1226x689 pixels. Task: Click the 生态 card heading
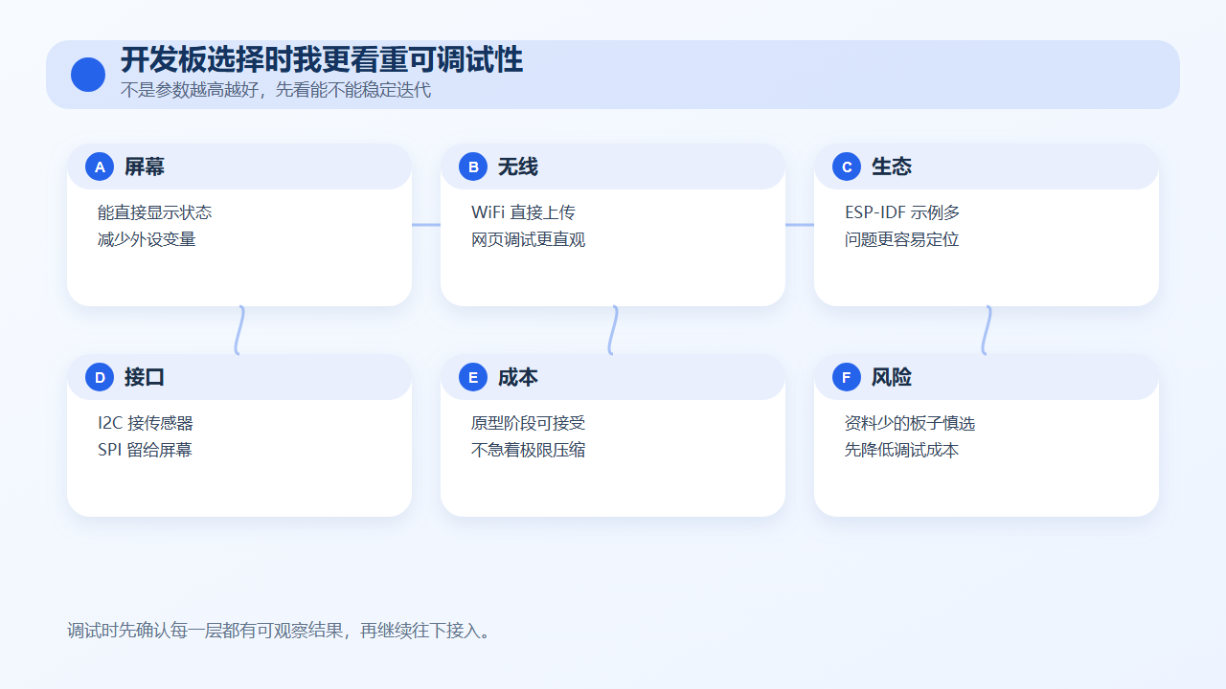point(892,167)
